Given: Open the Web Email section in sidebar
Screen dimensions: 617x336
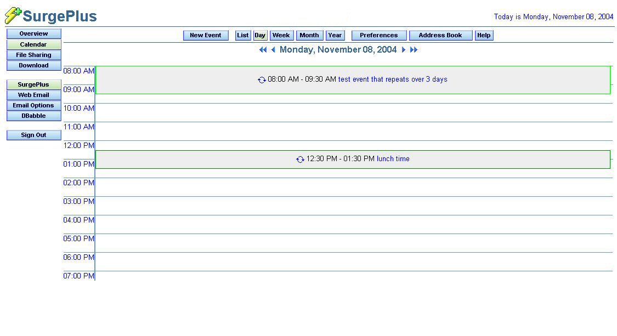Looking at the screenshot, I should tap(33, 95).
